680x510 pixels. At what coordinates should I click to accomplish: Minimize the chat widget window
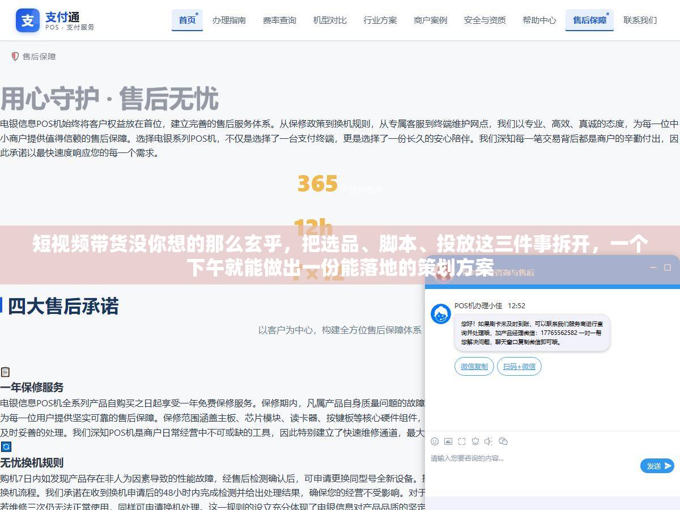tap(653, 267)
